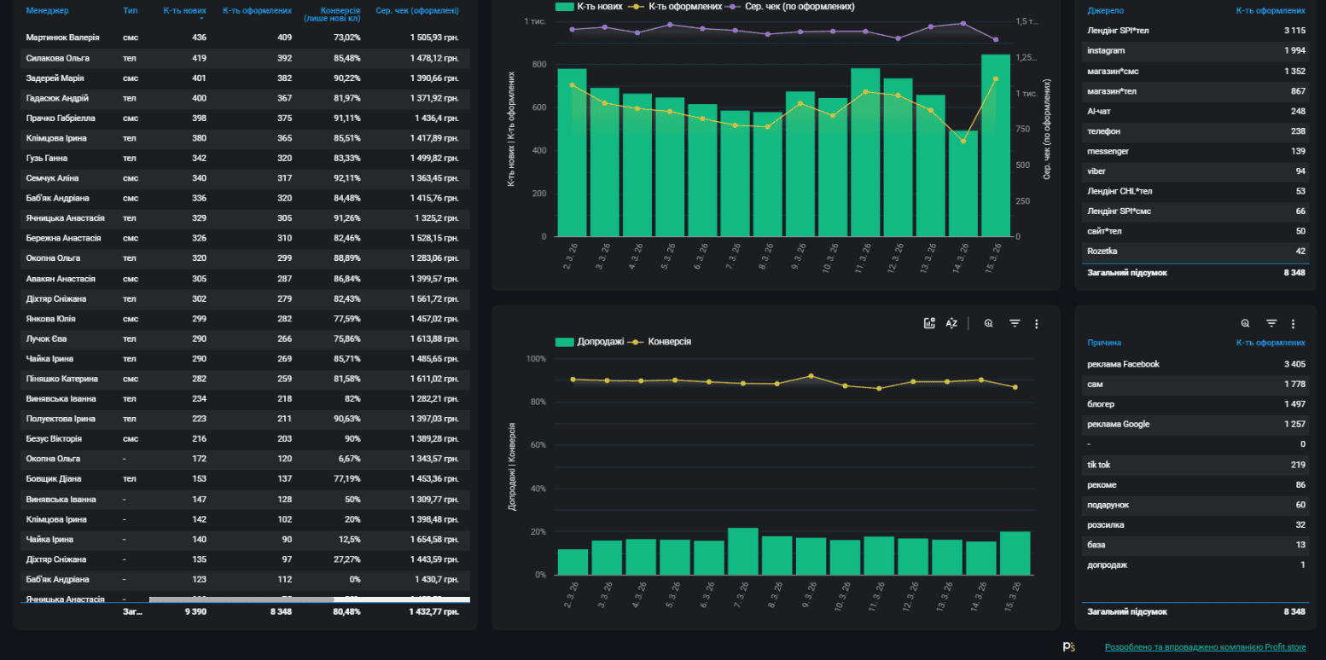Viewport: 1326px width, 660px height.
Task: Open filter icon on Допродажі chart
Action: point(1015,323)
